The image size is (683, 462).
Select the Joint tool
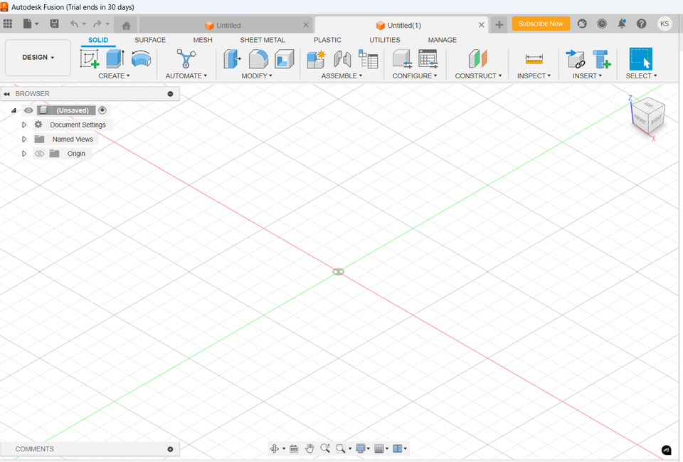[342, 59]
